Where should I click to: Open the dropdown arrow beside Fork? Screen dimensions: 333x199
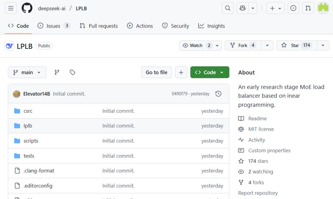coord(267,46)
